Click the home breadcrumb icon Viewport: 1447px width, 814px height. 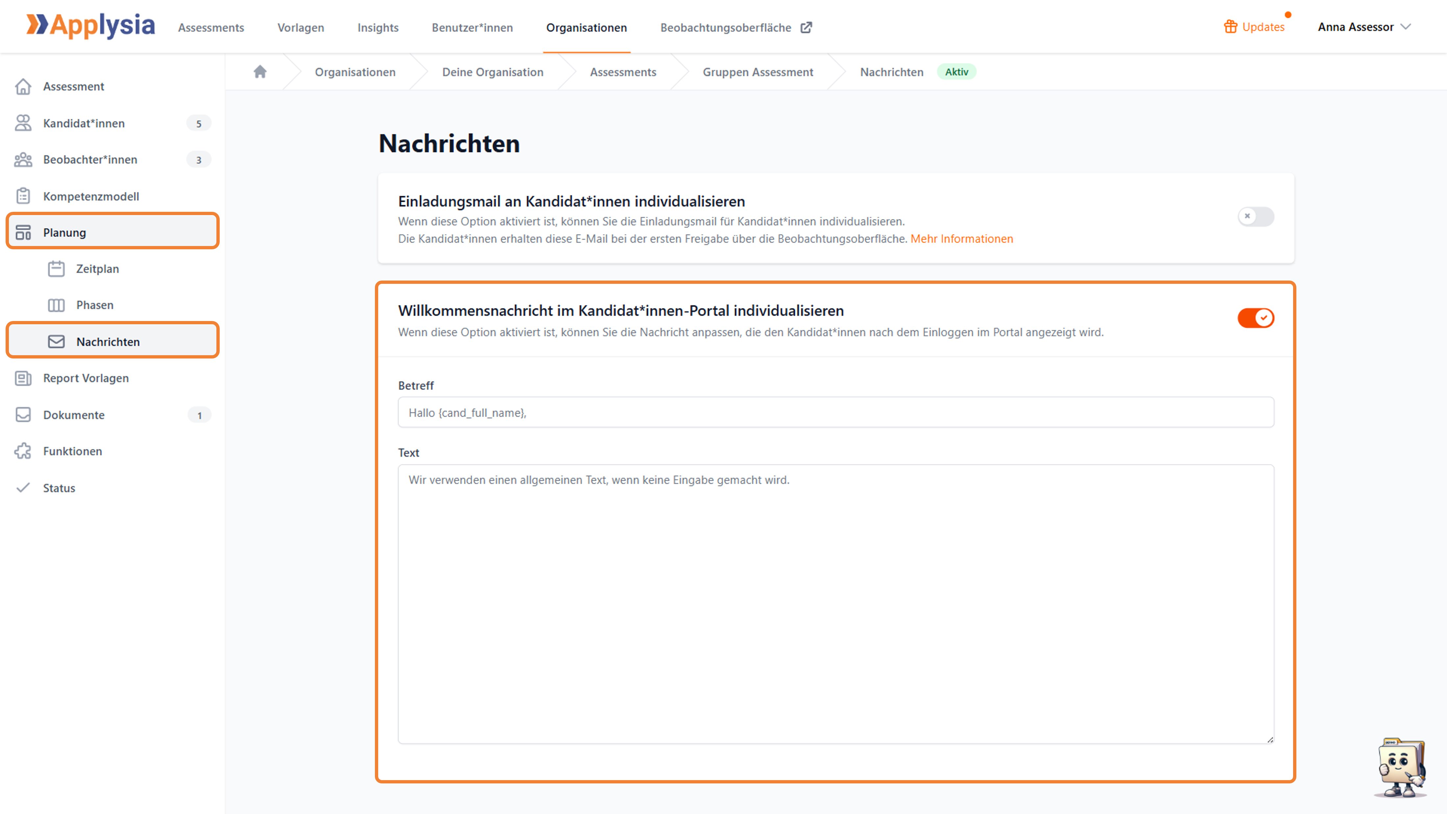[x=260, y=71]
